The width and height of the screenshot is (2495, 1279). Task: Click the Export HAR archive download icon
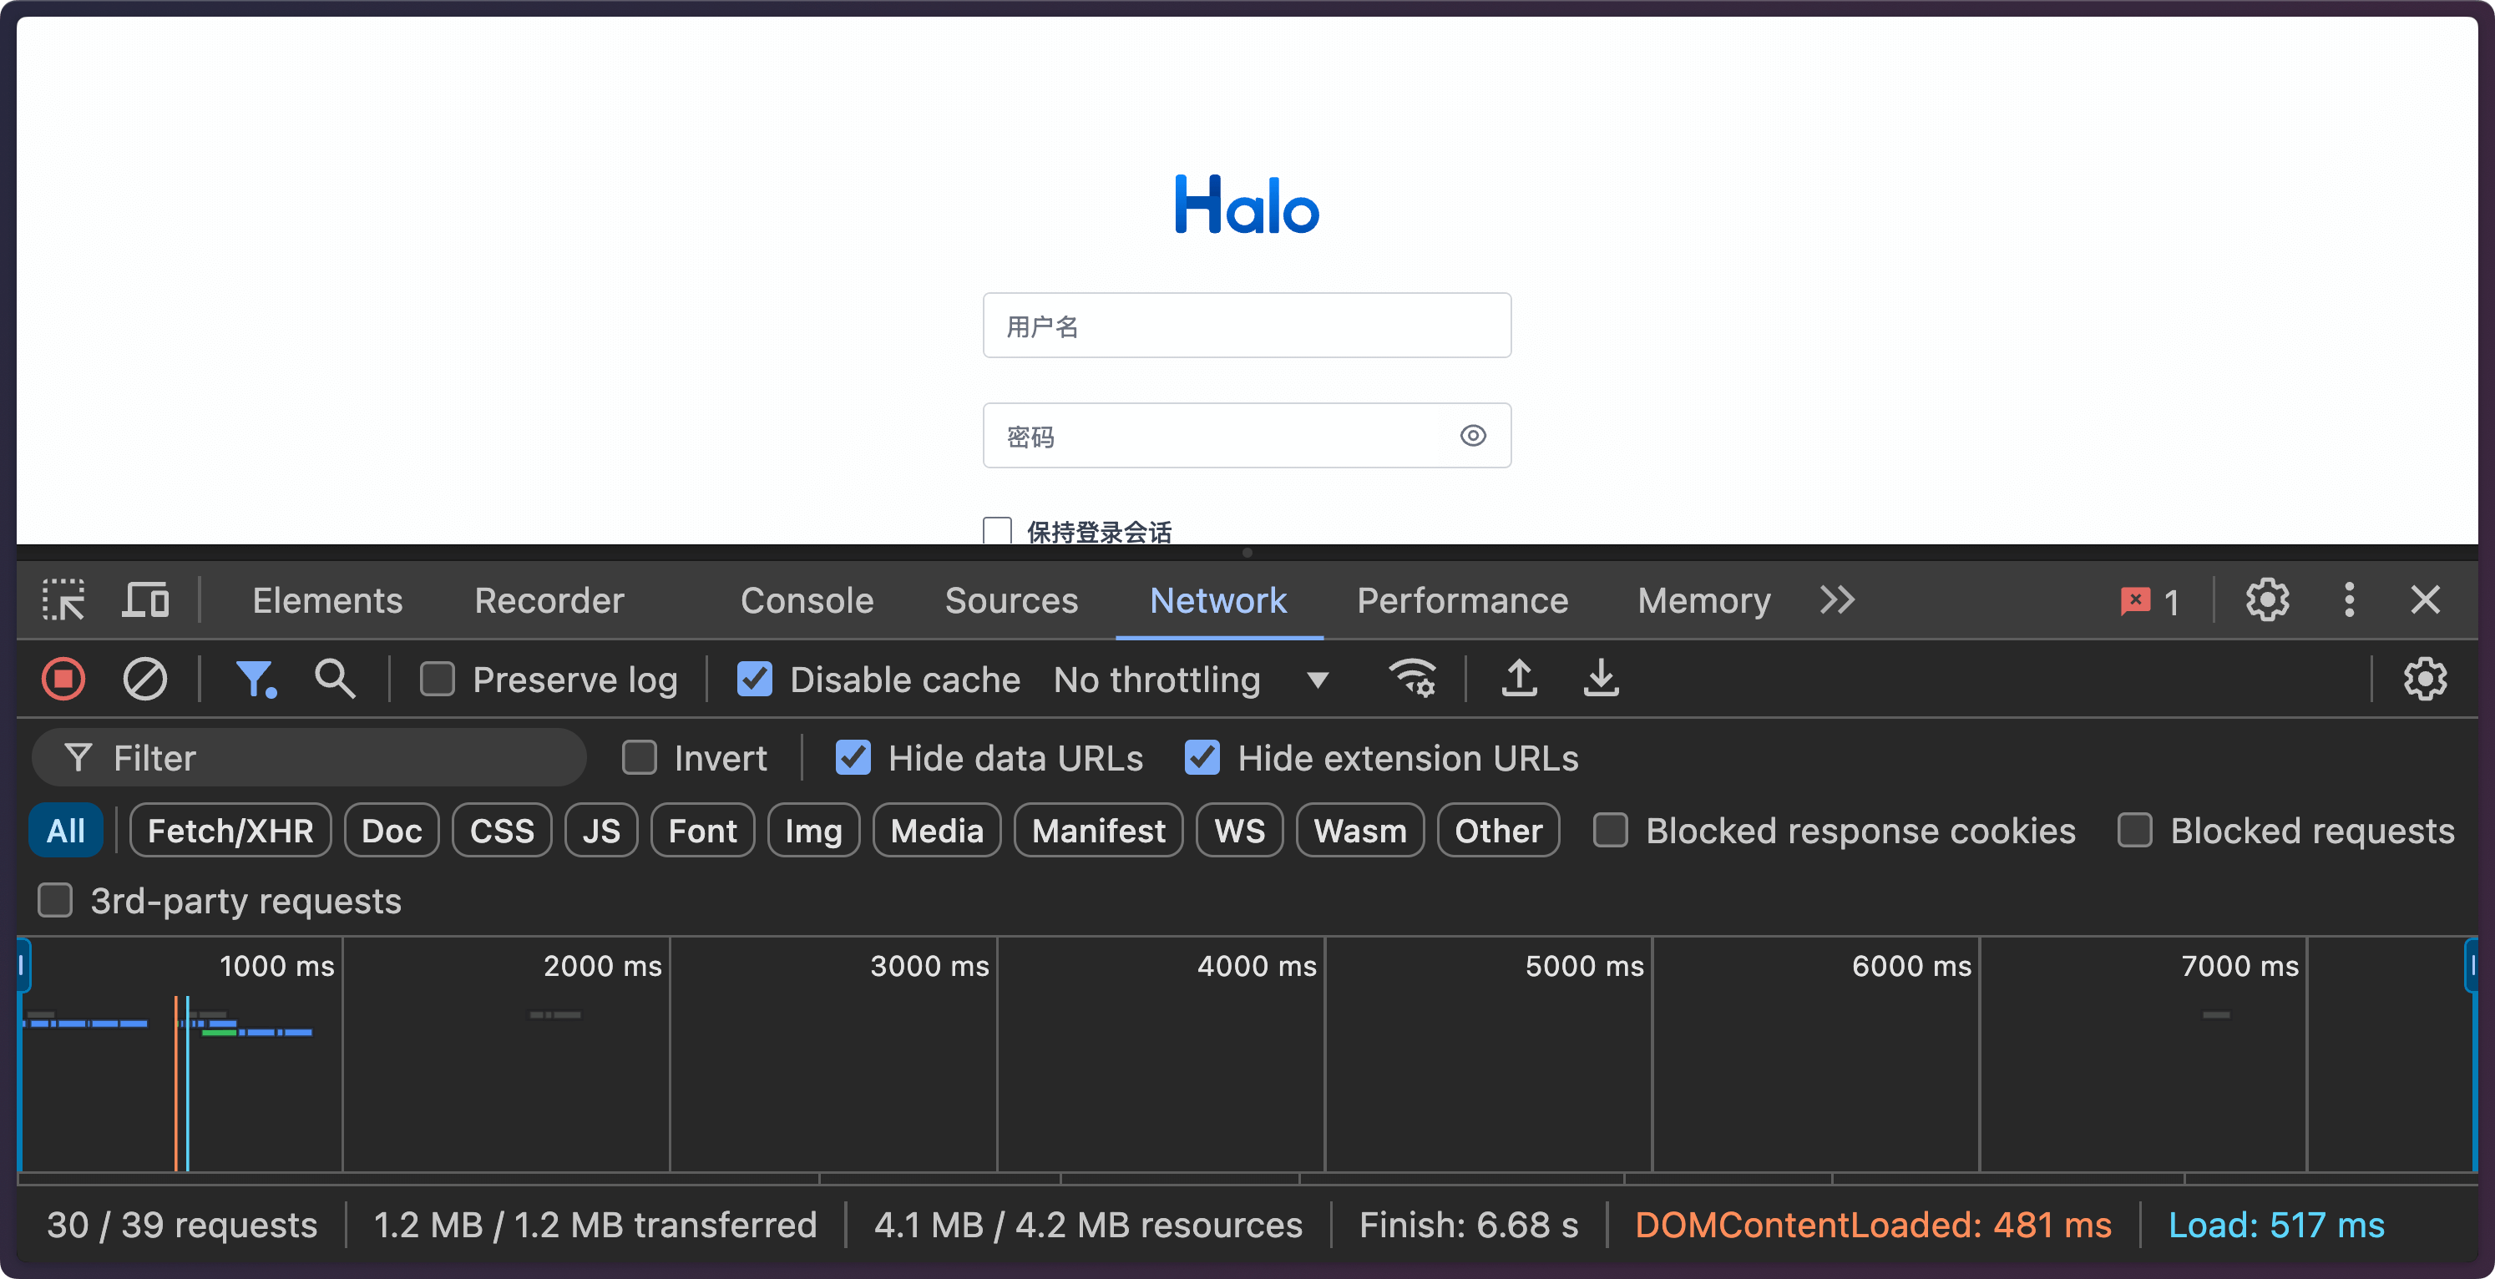(x=1598, y=679)
